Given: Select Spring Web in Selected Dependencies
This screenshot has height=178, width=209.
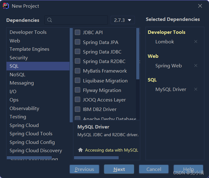Looking at the screenshot, I should [169, 66].
